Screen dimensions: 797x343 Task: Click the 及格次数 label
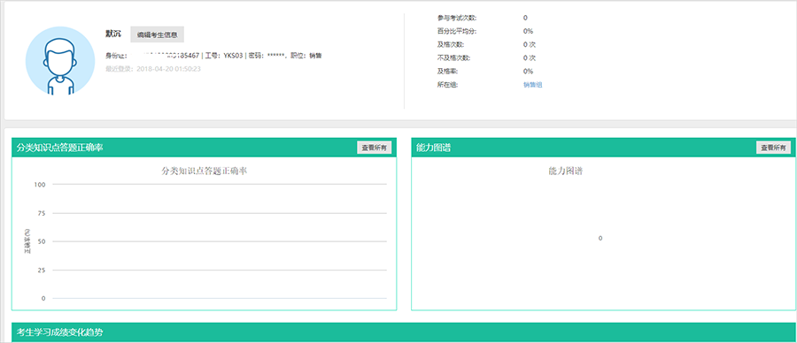tap(451, 45)
